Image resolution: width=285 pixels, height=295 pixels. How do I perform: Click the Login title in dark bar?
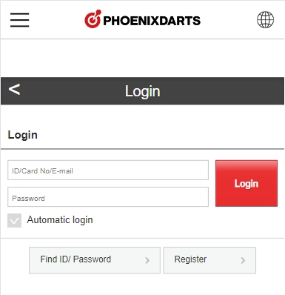[143, 91]
